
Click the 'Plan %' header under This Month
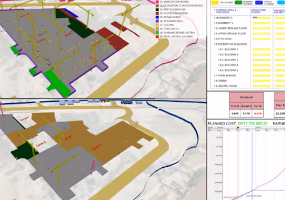pos(235,106)
